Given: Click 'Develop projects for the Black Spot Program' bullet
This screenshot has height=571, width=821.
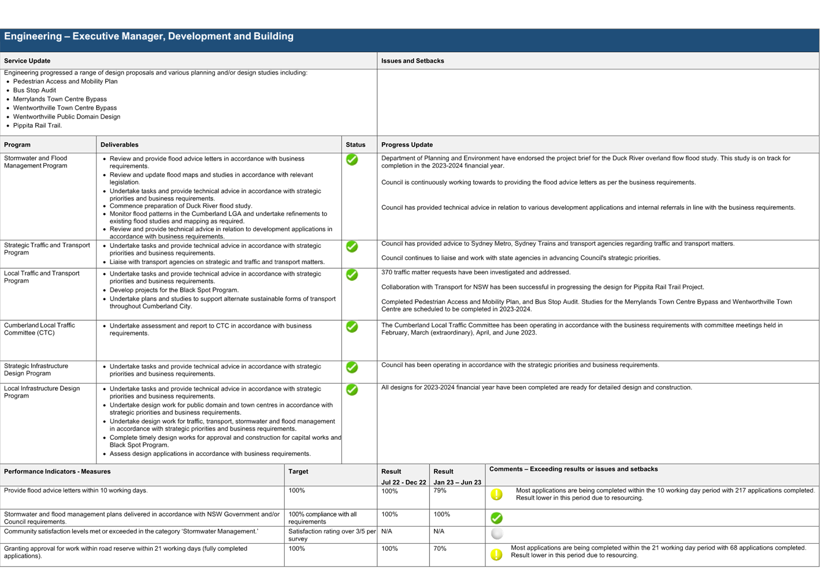Looking at the screenshot, I should pyautogui.click(x=174, y=290).
